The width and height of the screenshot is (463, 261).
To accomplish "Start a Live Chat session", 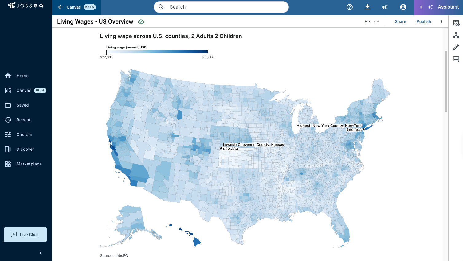I will point(25,235).
